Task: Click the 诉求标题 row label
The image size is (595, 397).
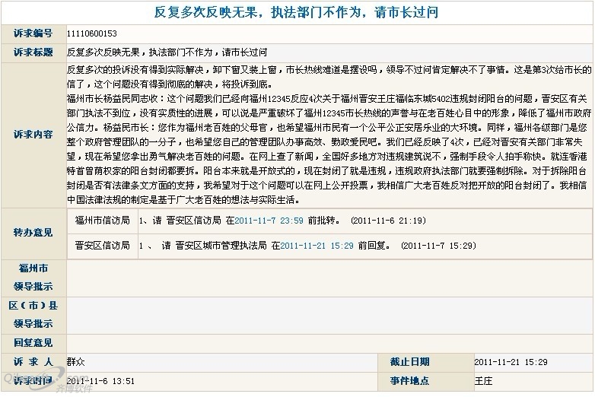Action: (x=33, y=52)
